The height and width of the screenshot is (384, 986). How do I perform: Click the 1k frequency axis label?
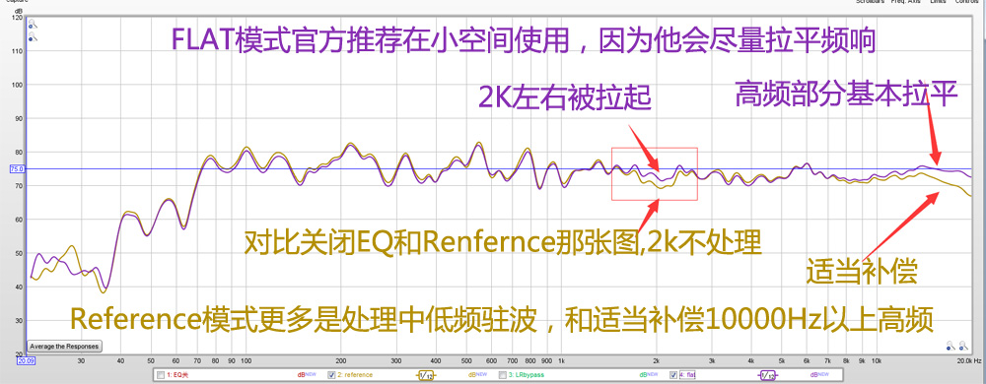(x=562, y=361)
